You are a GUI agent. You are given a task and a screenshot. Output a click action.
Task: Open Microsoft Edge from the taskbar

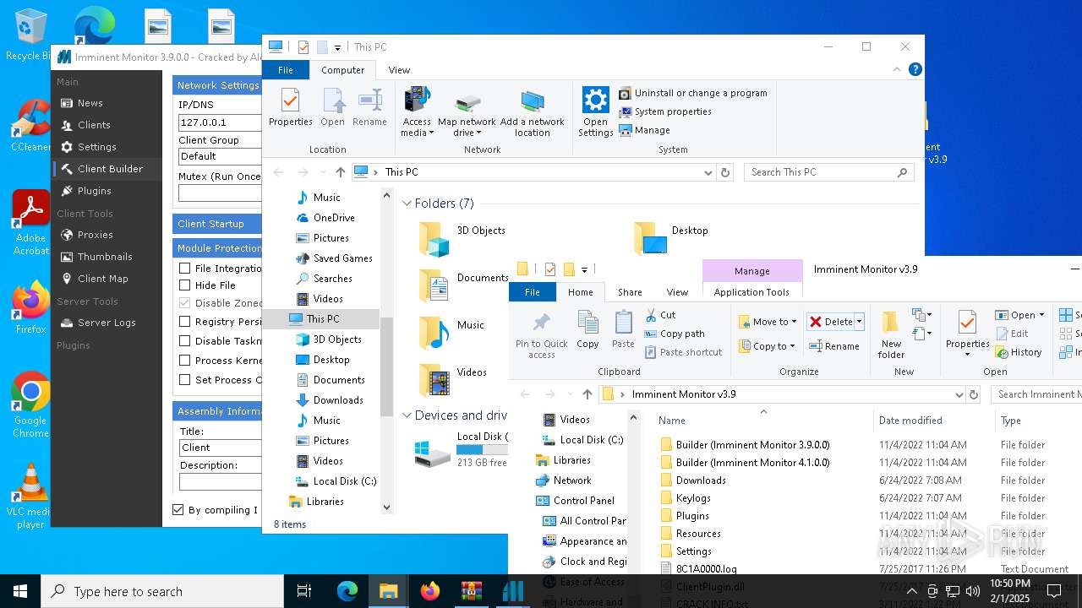[x=347, y=591]
